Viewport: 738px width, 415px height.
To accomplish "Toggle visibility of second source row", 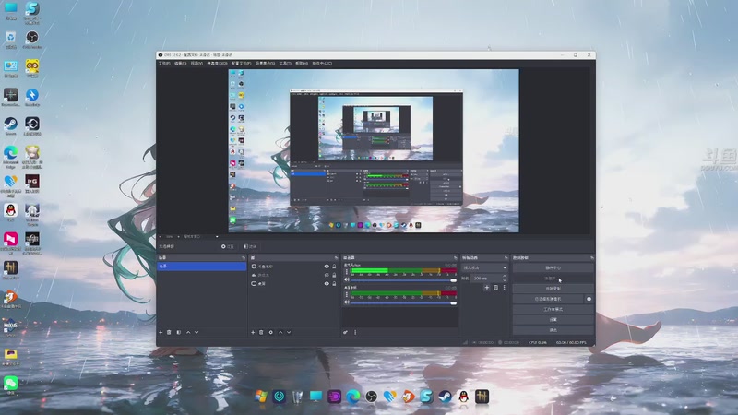I will tap(327, 275).
